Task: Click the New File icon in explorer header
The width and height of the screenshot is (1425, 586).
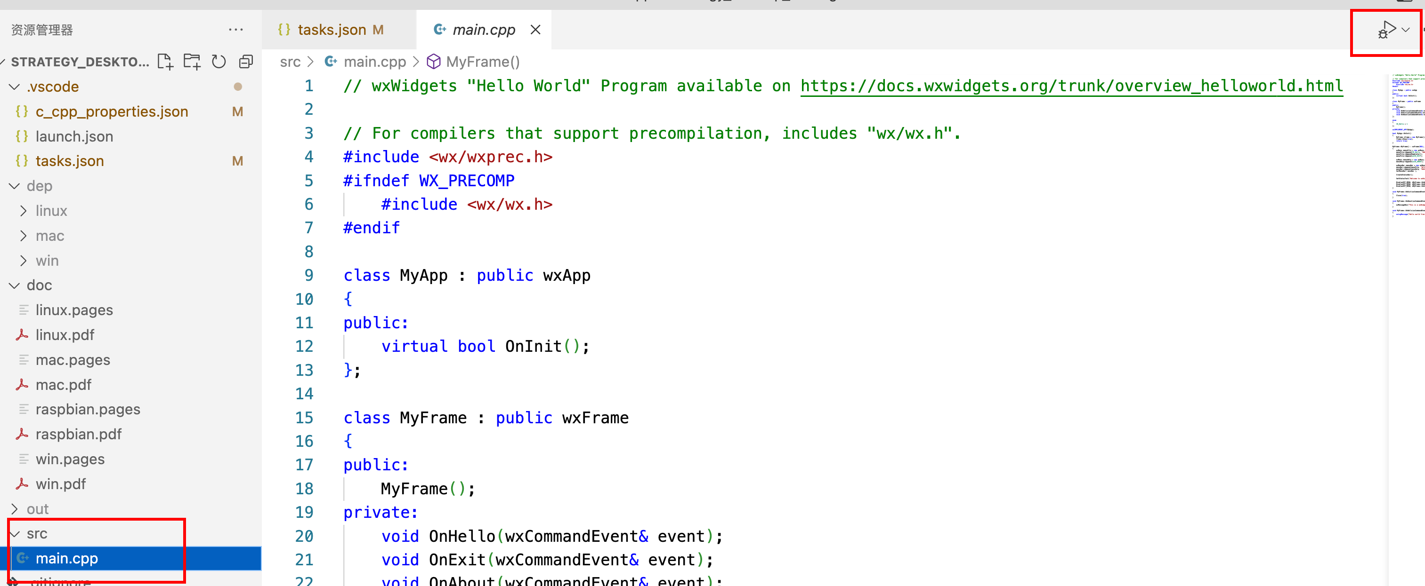Action: (x=165, y=61)
